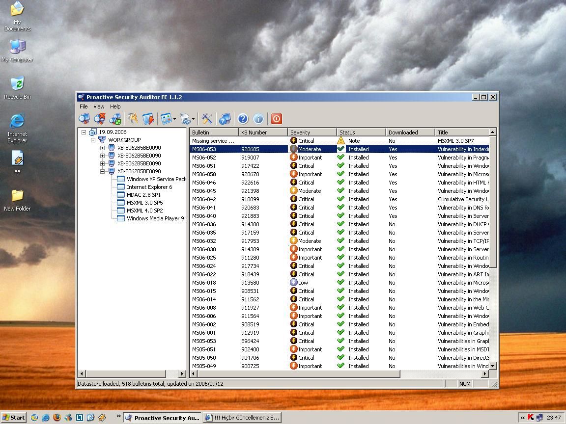The height and width of the screenshot is (424, 566).
Task: Open the keys credentials toolbar icon
Action: [x=133, y=119]
